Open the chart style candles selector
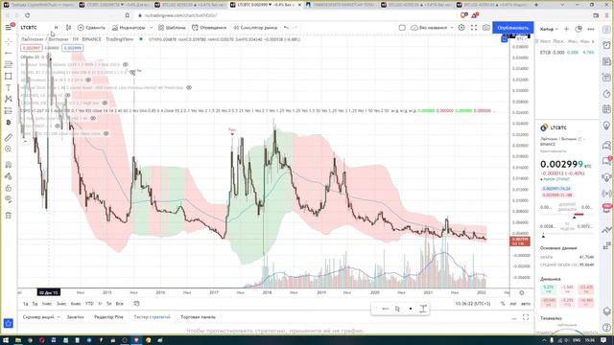This screenshot has width=614, height=345. (68, 28)
